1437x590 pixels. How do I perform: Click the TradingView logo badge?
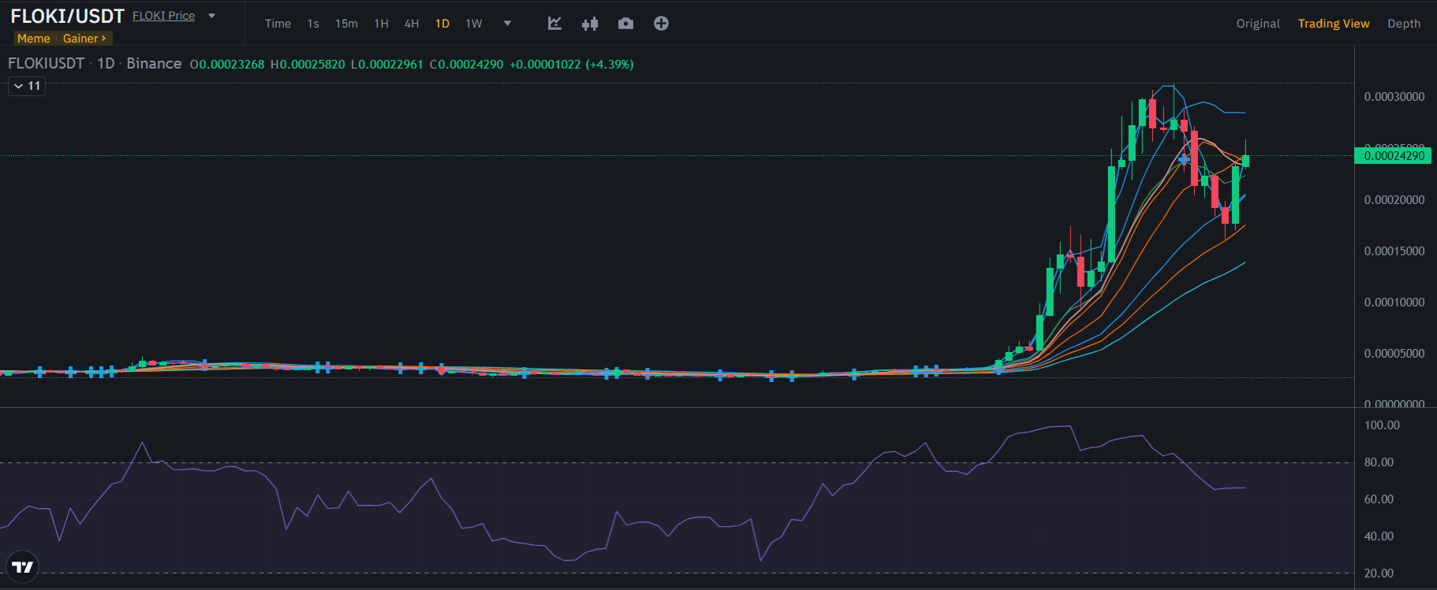[x=23, y=566]
